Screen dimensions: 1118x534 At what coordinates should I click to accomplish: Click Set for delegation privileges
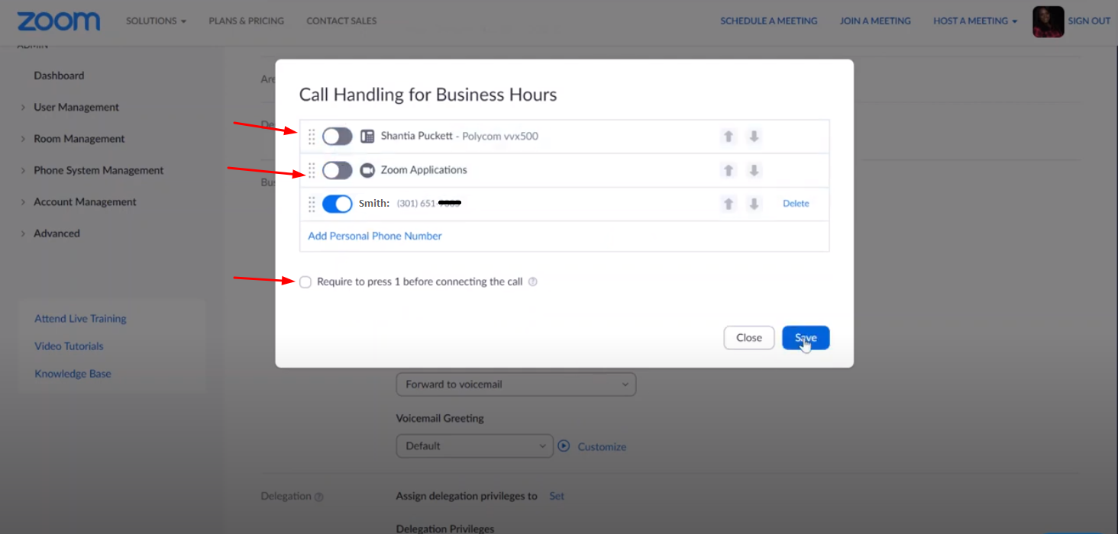tap(557, 496)
